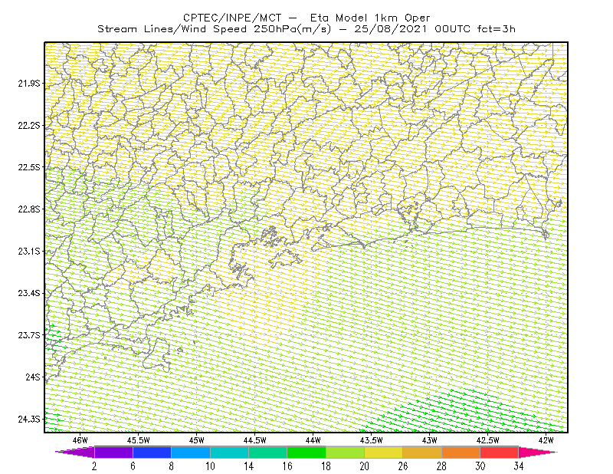Image resolution: width=613 pixels, height=474 pixels.
Task: Select the gold legend swatch 26-28
Action: point(422,452)
